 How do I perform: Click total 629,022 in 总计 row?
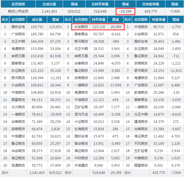(x=55, y=173)
